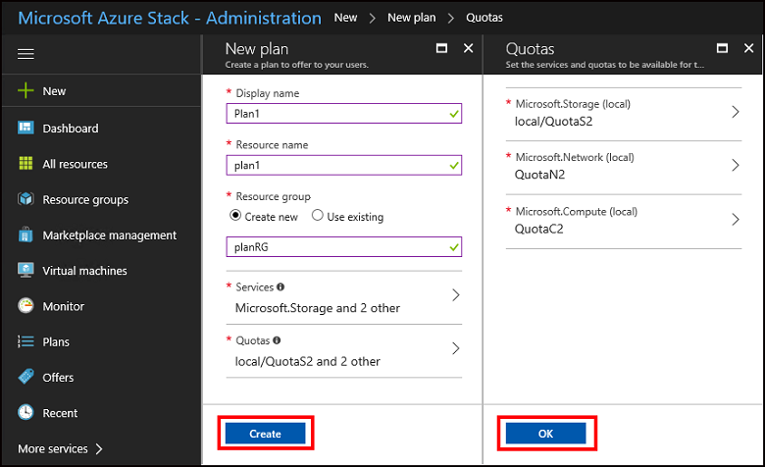Expand the Quotas row chevron
This screenshot has width=765, height=467.
point(455,348)
